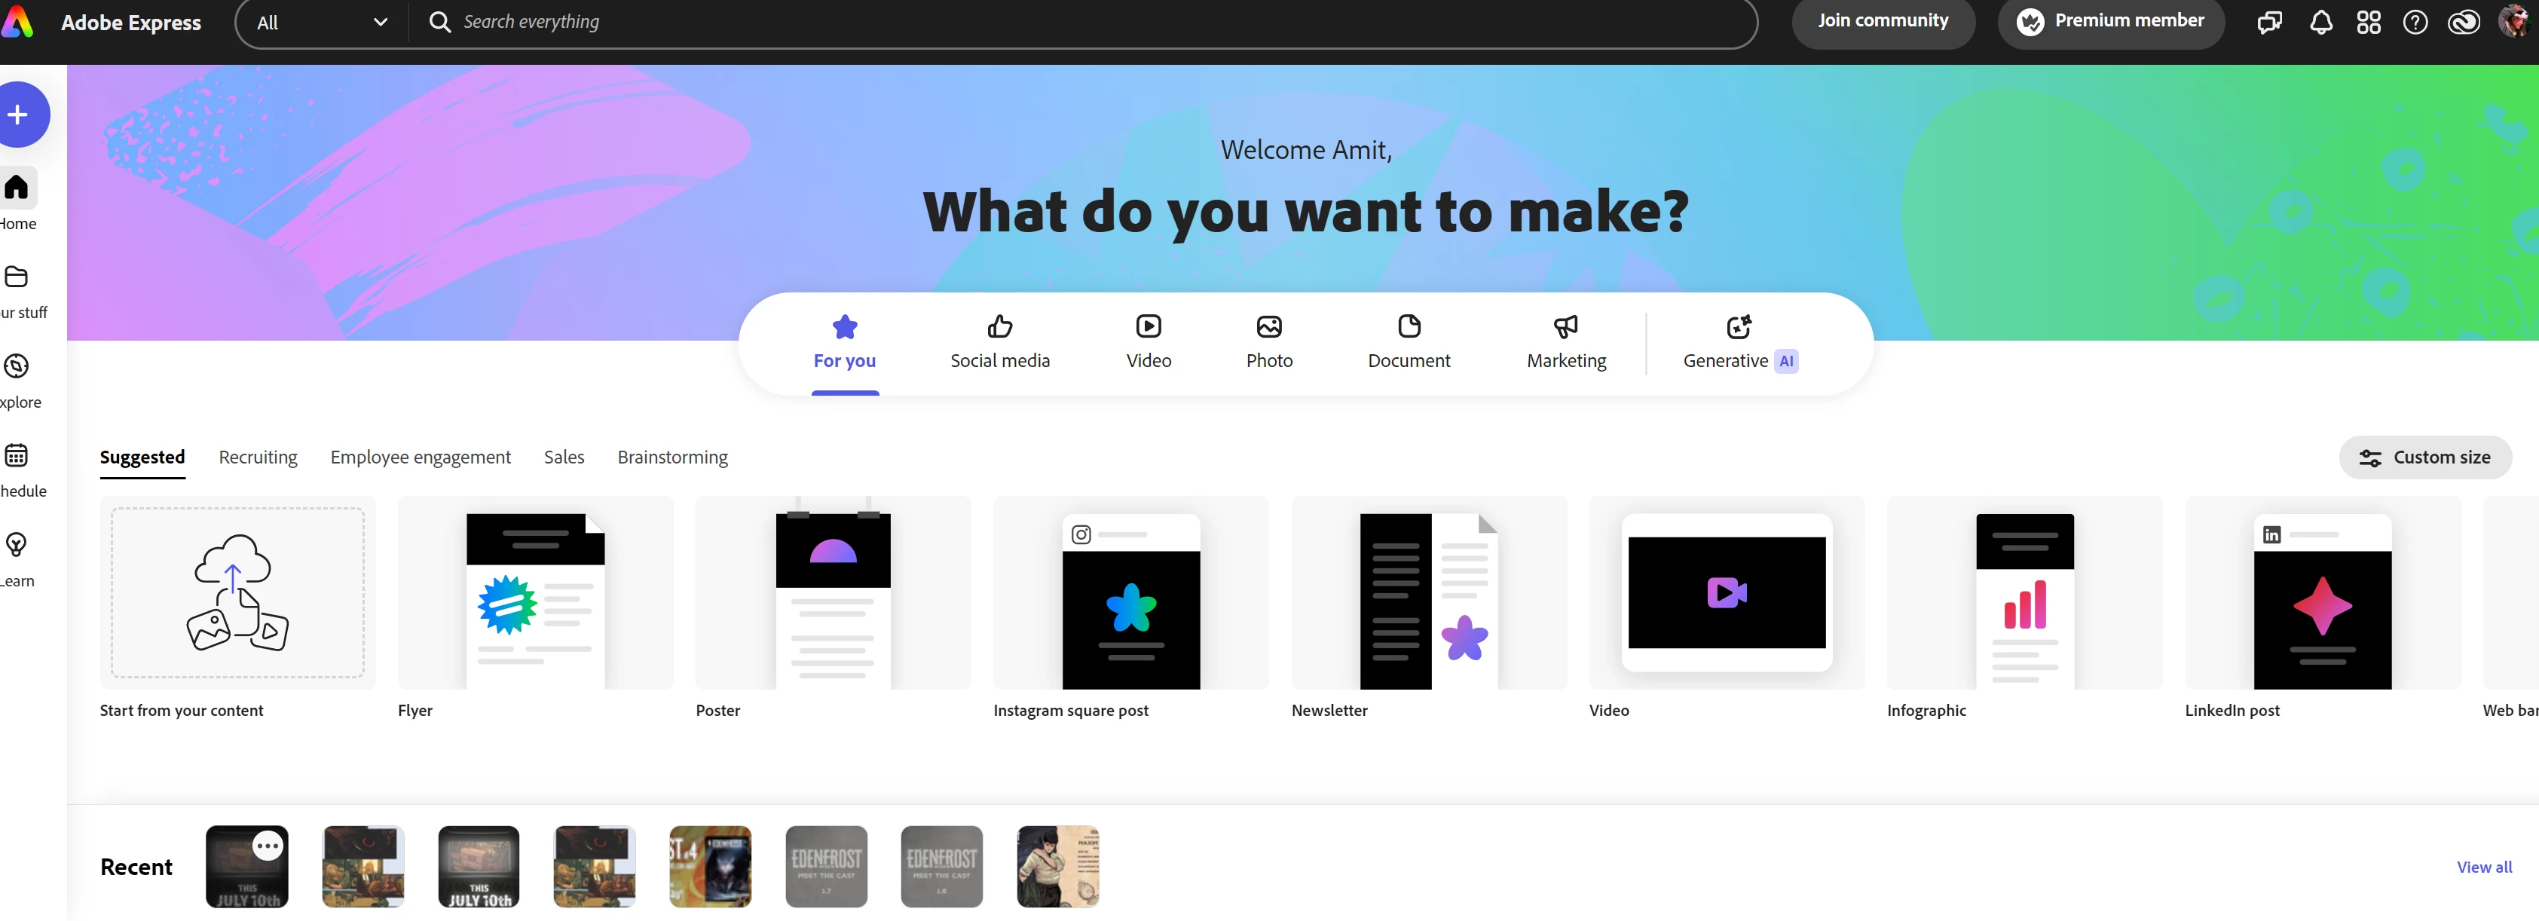Viewport: 2539px width, 921px height.
Task: Open the Learn lightbulb icon
Action: point(17,544)
